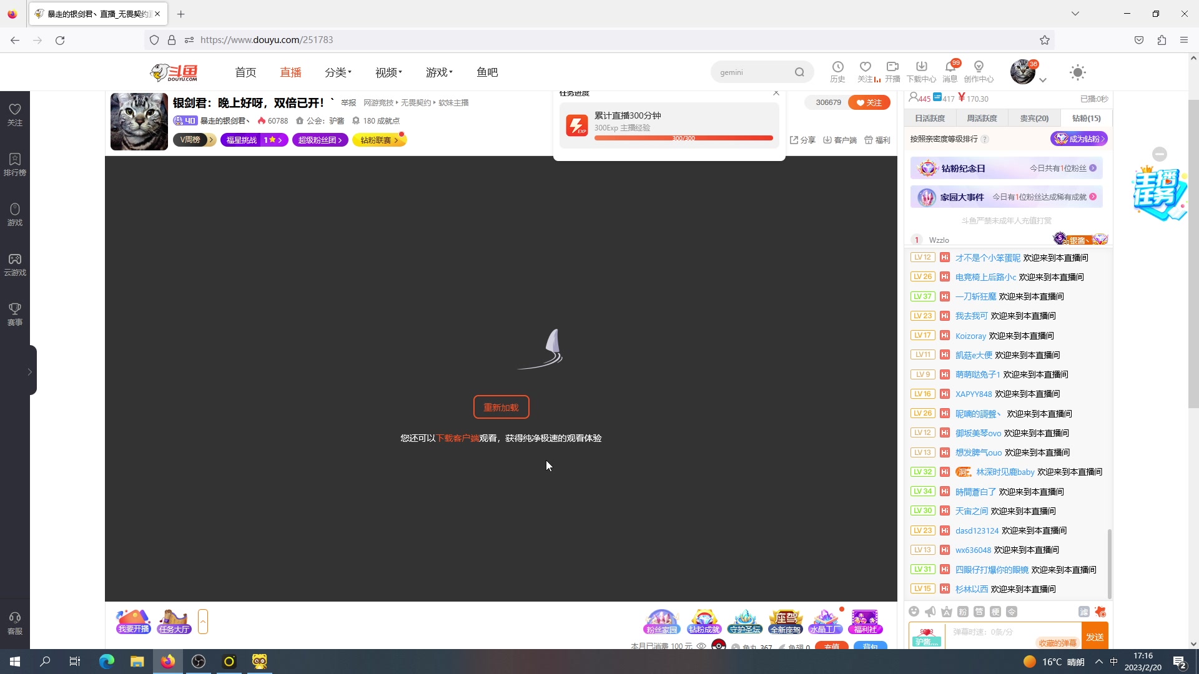The width and height of the screenshot is (1199, 674).
Task: Toggle the 管 moderator danmaku filter
Action: [x=979, y=613]
